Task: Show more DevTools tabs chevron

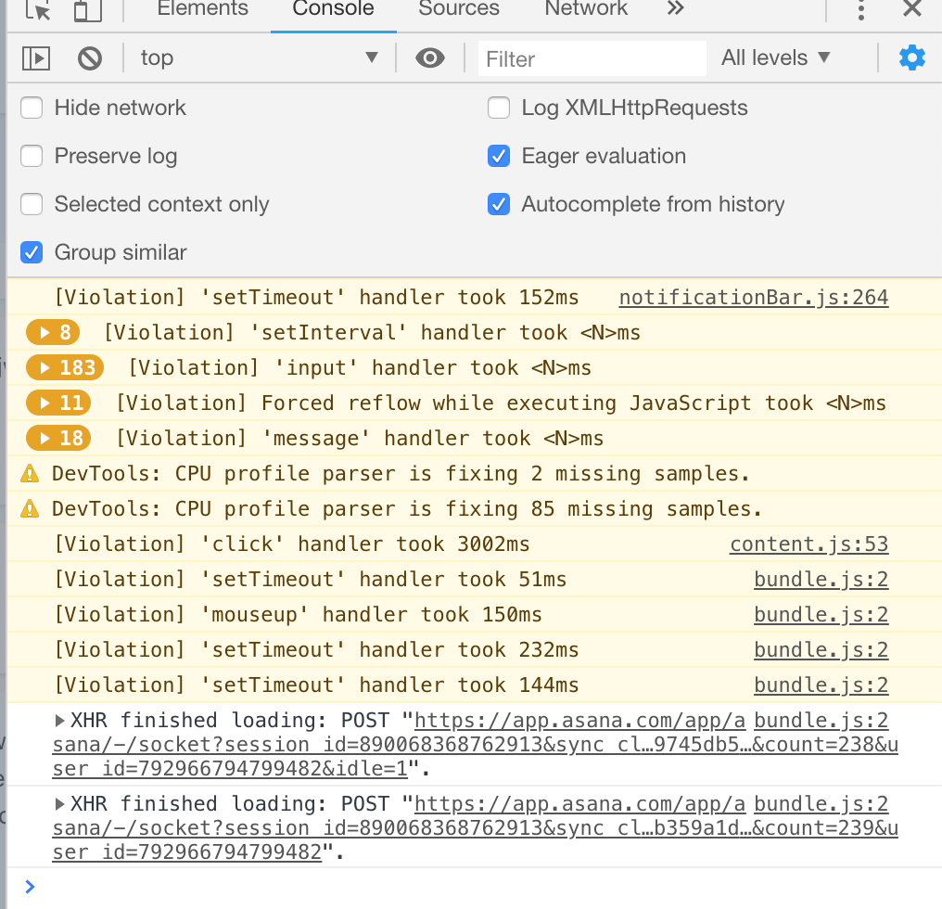Action: click(x=675, y=8)
